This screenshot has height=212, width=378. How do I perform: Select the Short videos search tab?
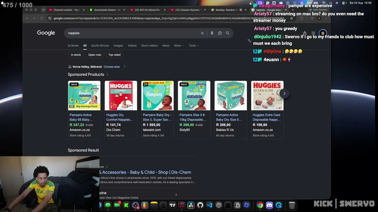[x=149, y=46]
